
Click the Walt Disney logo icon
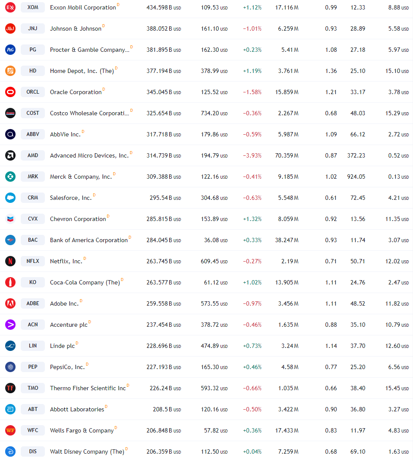[10, 452]
